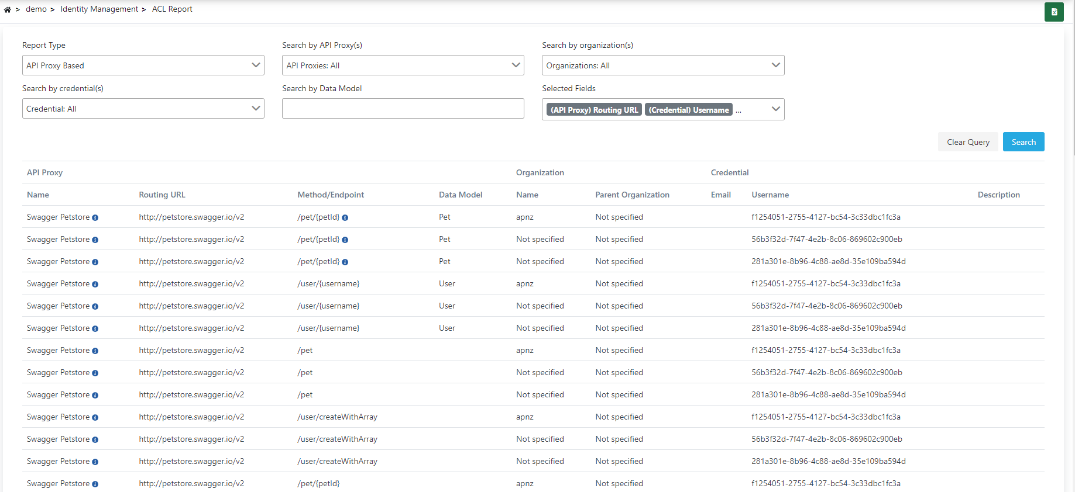
Task: Click the Search by Data Model field
Action: click(403, 109)
